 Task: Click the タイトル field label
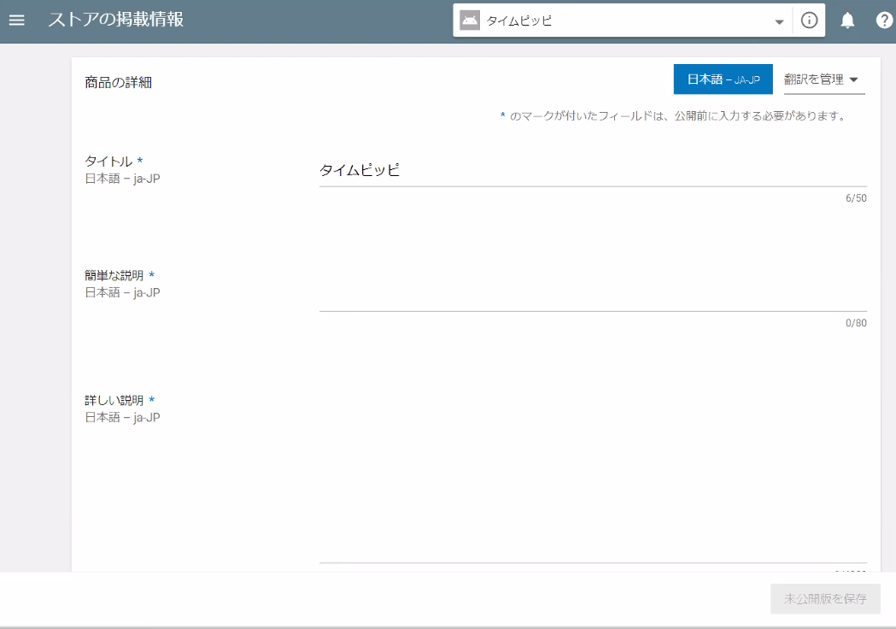[108, 162]
